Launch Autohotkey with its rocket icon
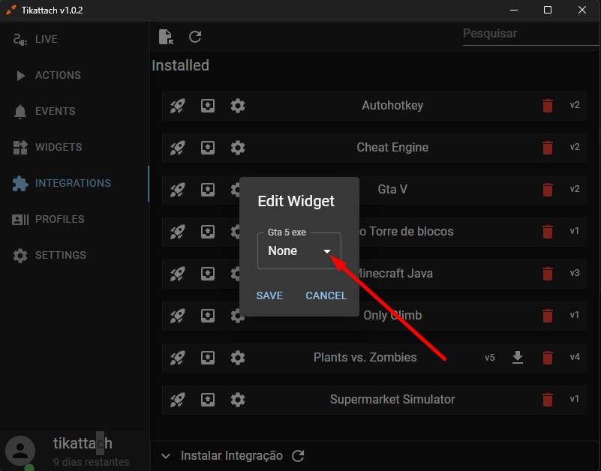Viewport: 601px width, 471px height. [178, 106]
